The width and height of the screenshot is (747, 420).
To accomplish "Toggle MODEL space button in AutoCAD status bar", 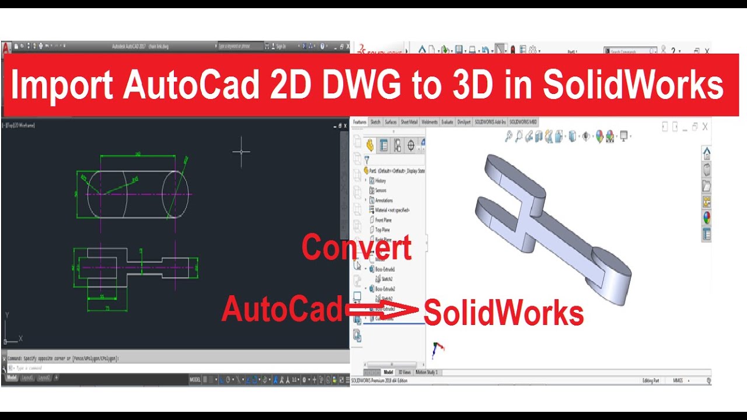I will click(x=195, y=380).
